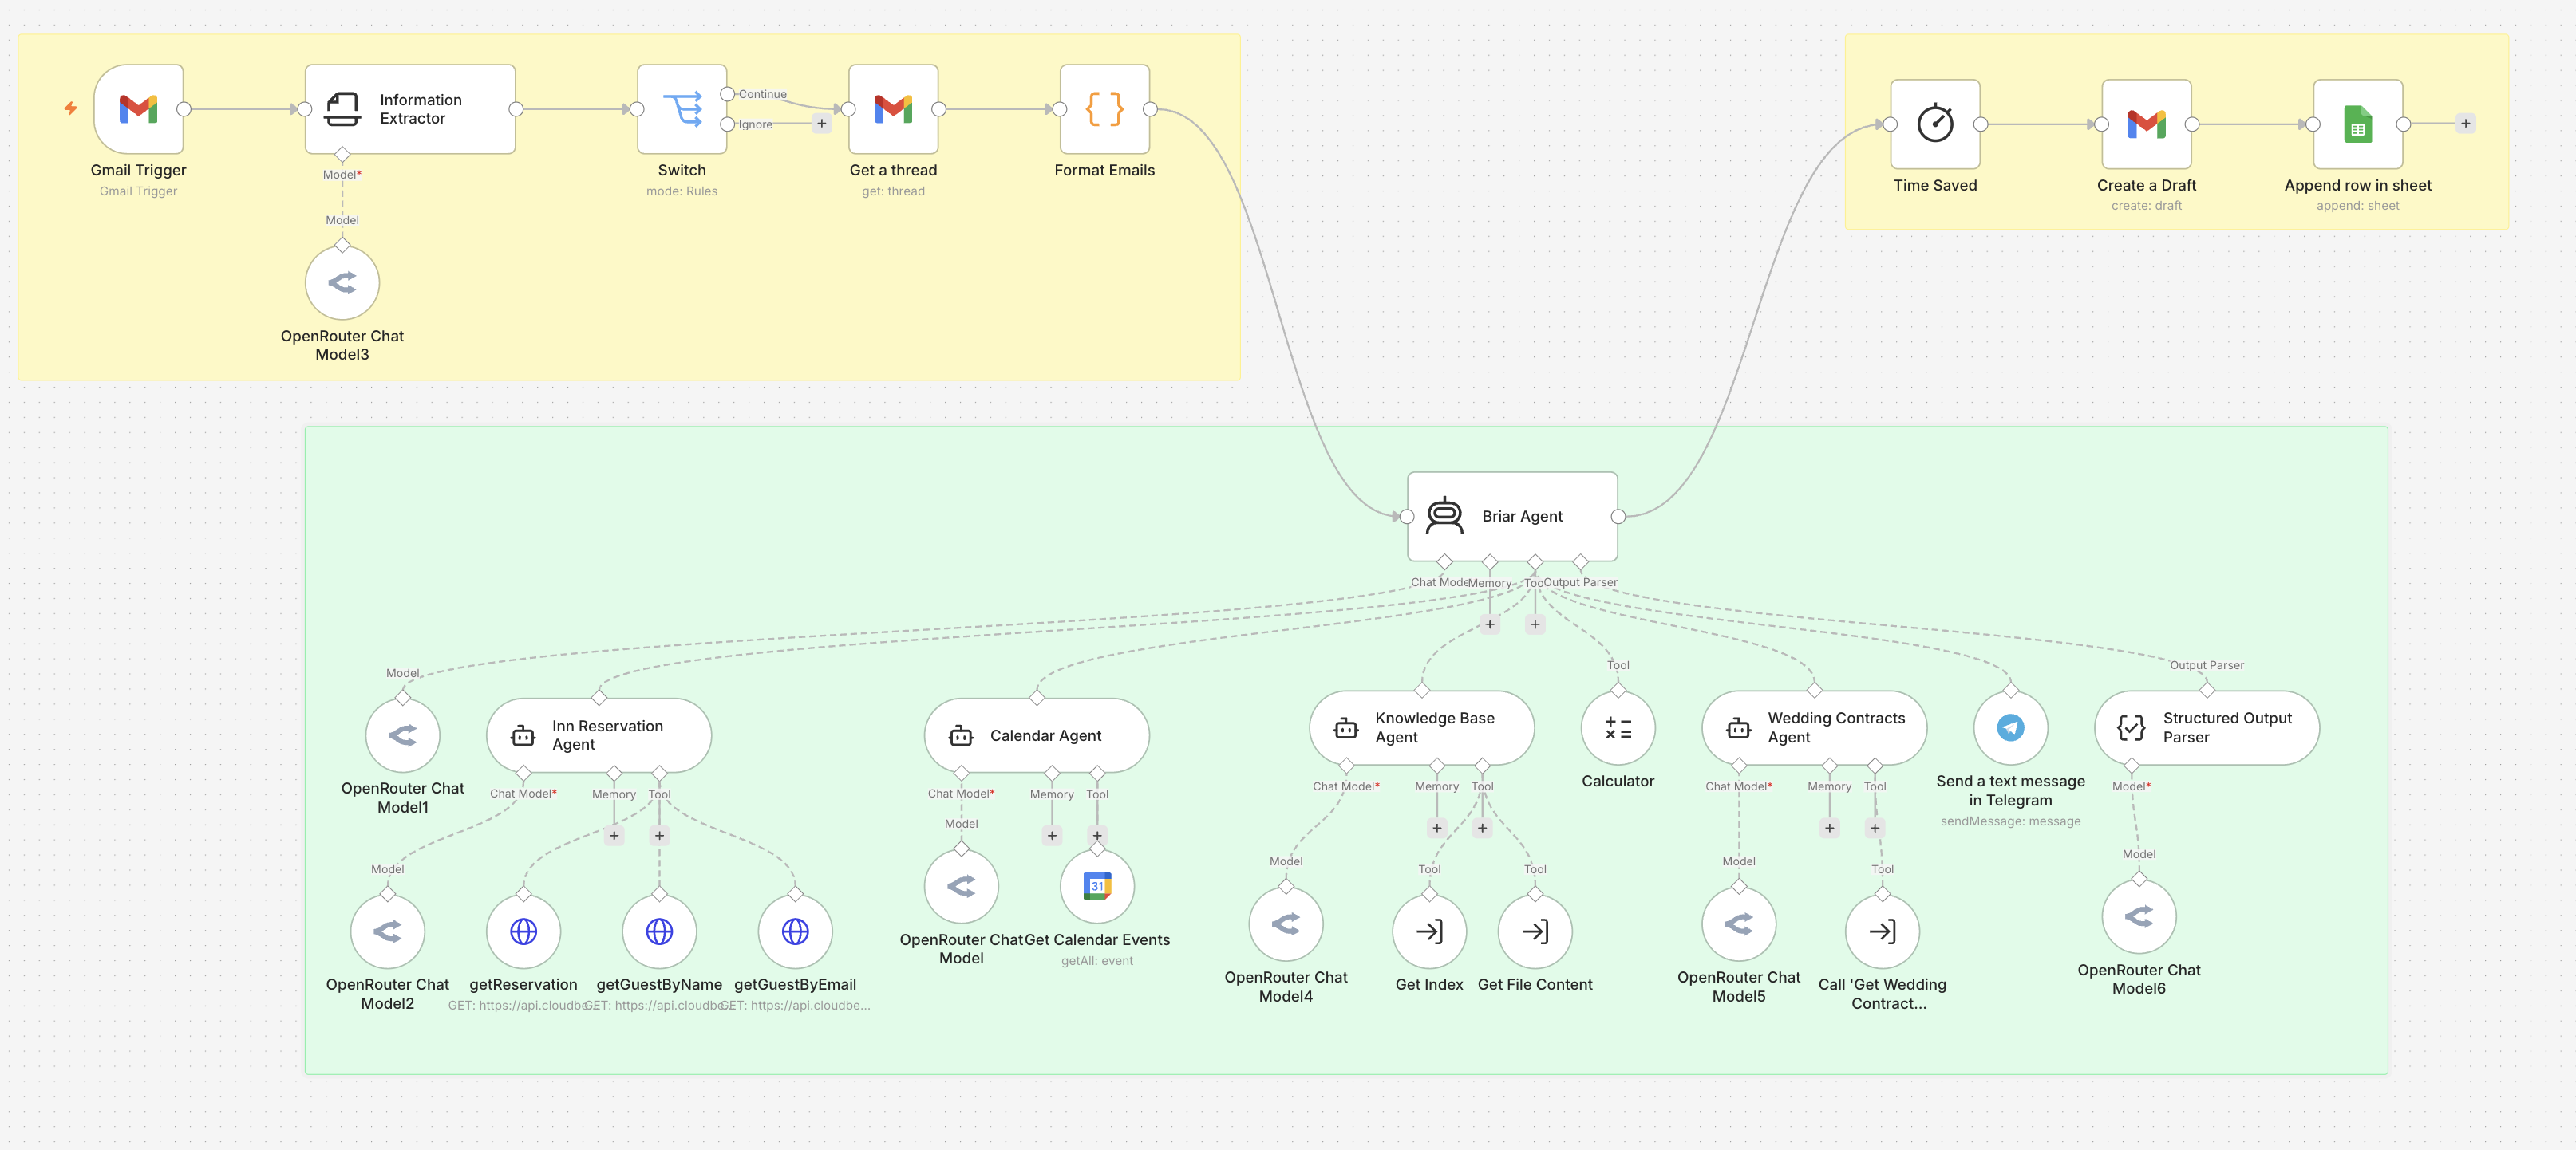This screenshot has width=2576, height=1150.
Task: Select the Calendar Agent's OpenRouter Chat Model
Action: pyautogui.click(x=961, y=886)
